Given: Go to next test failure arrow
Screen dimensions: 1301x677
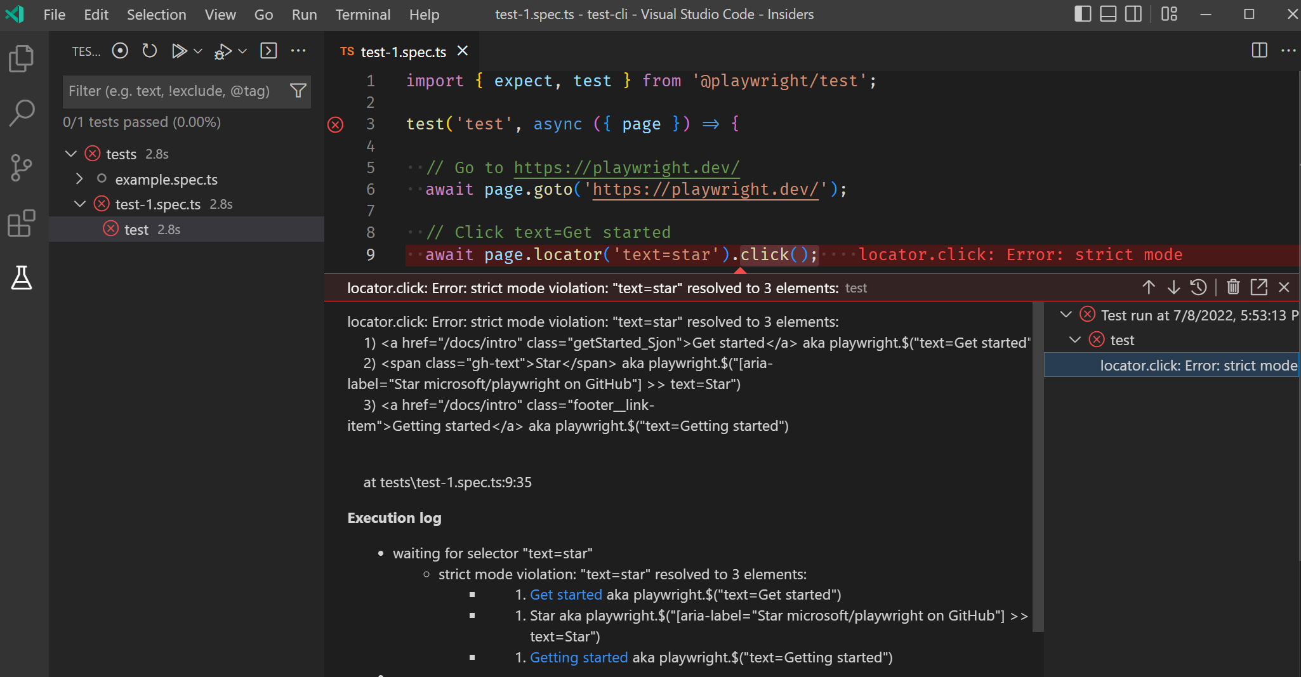Looking at the screenshot, I should (x=1173, y=287).
